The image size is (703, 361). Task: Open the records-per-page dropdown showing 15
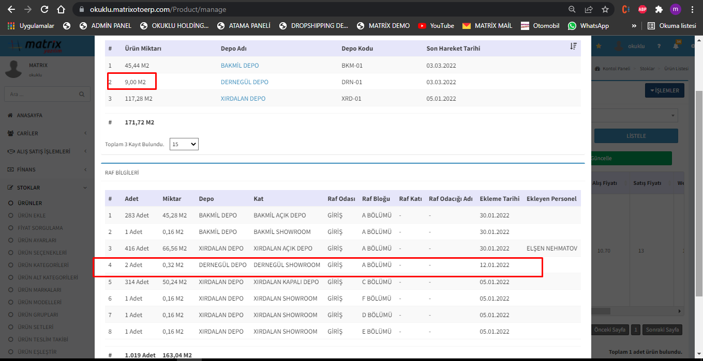pyautogui.click(x=184, y=145)
